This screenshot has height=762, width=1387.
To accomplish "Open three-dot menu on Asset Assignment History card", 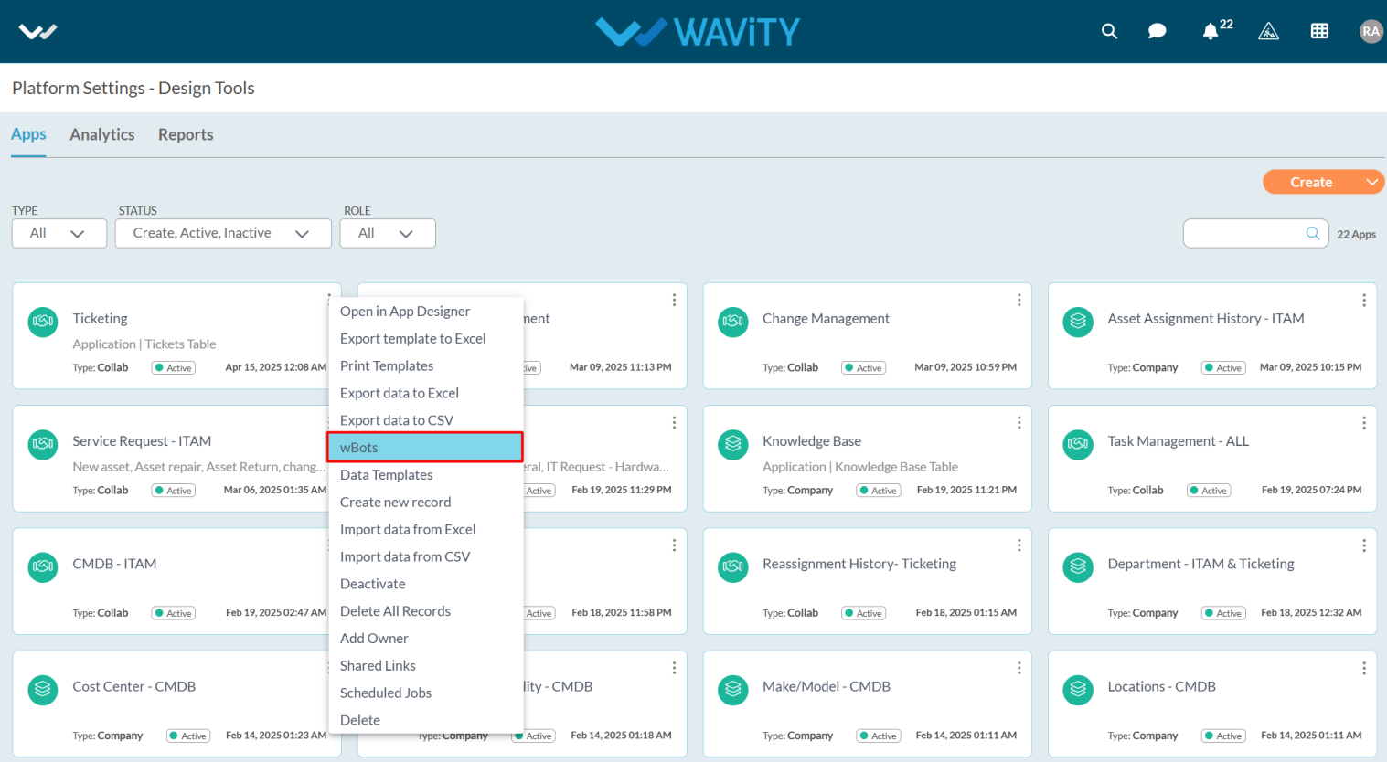I will coord(1363,300).
